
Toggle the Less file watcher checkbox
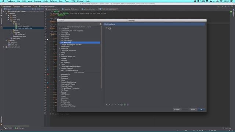tap(106, 28)
